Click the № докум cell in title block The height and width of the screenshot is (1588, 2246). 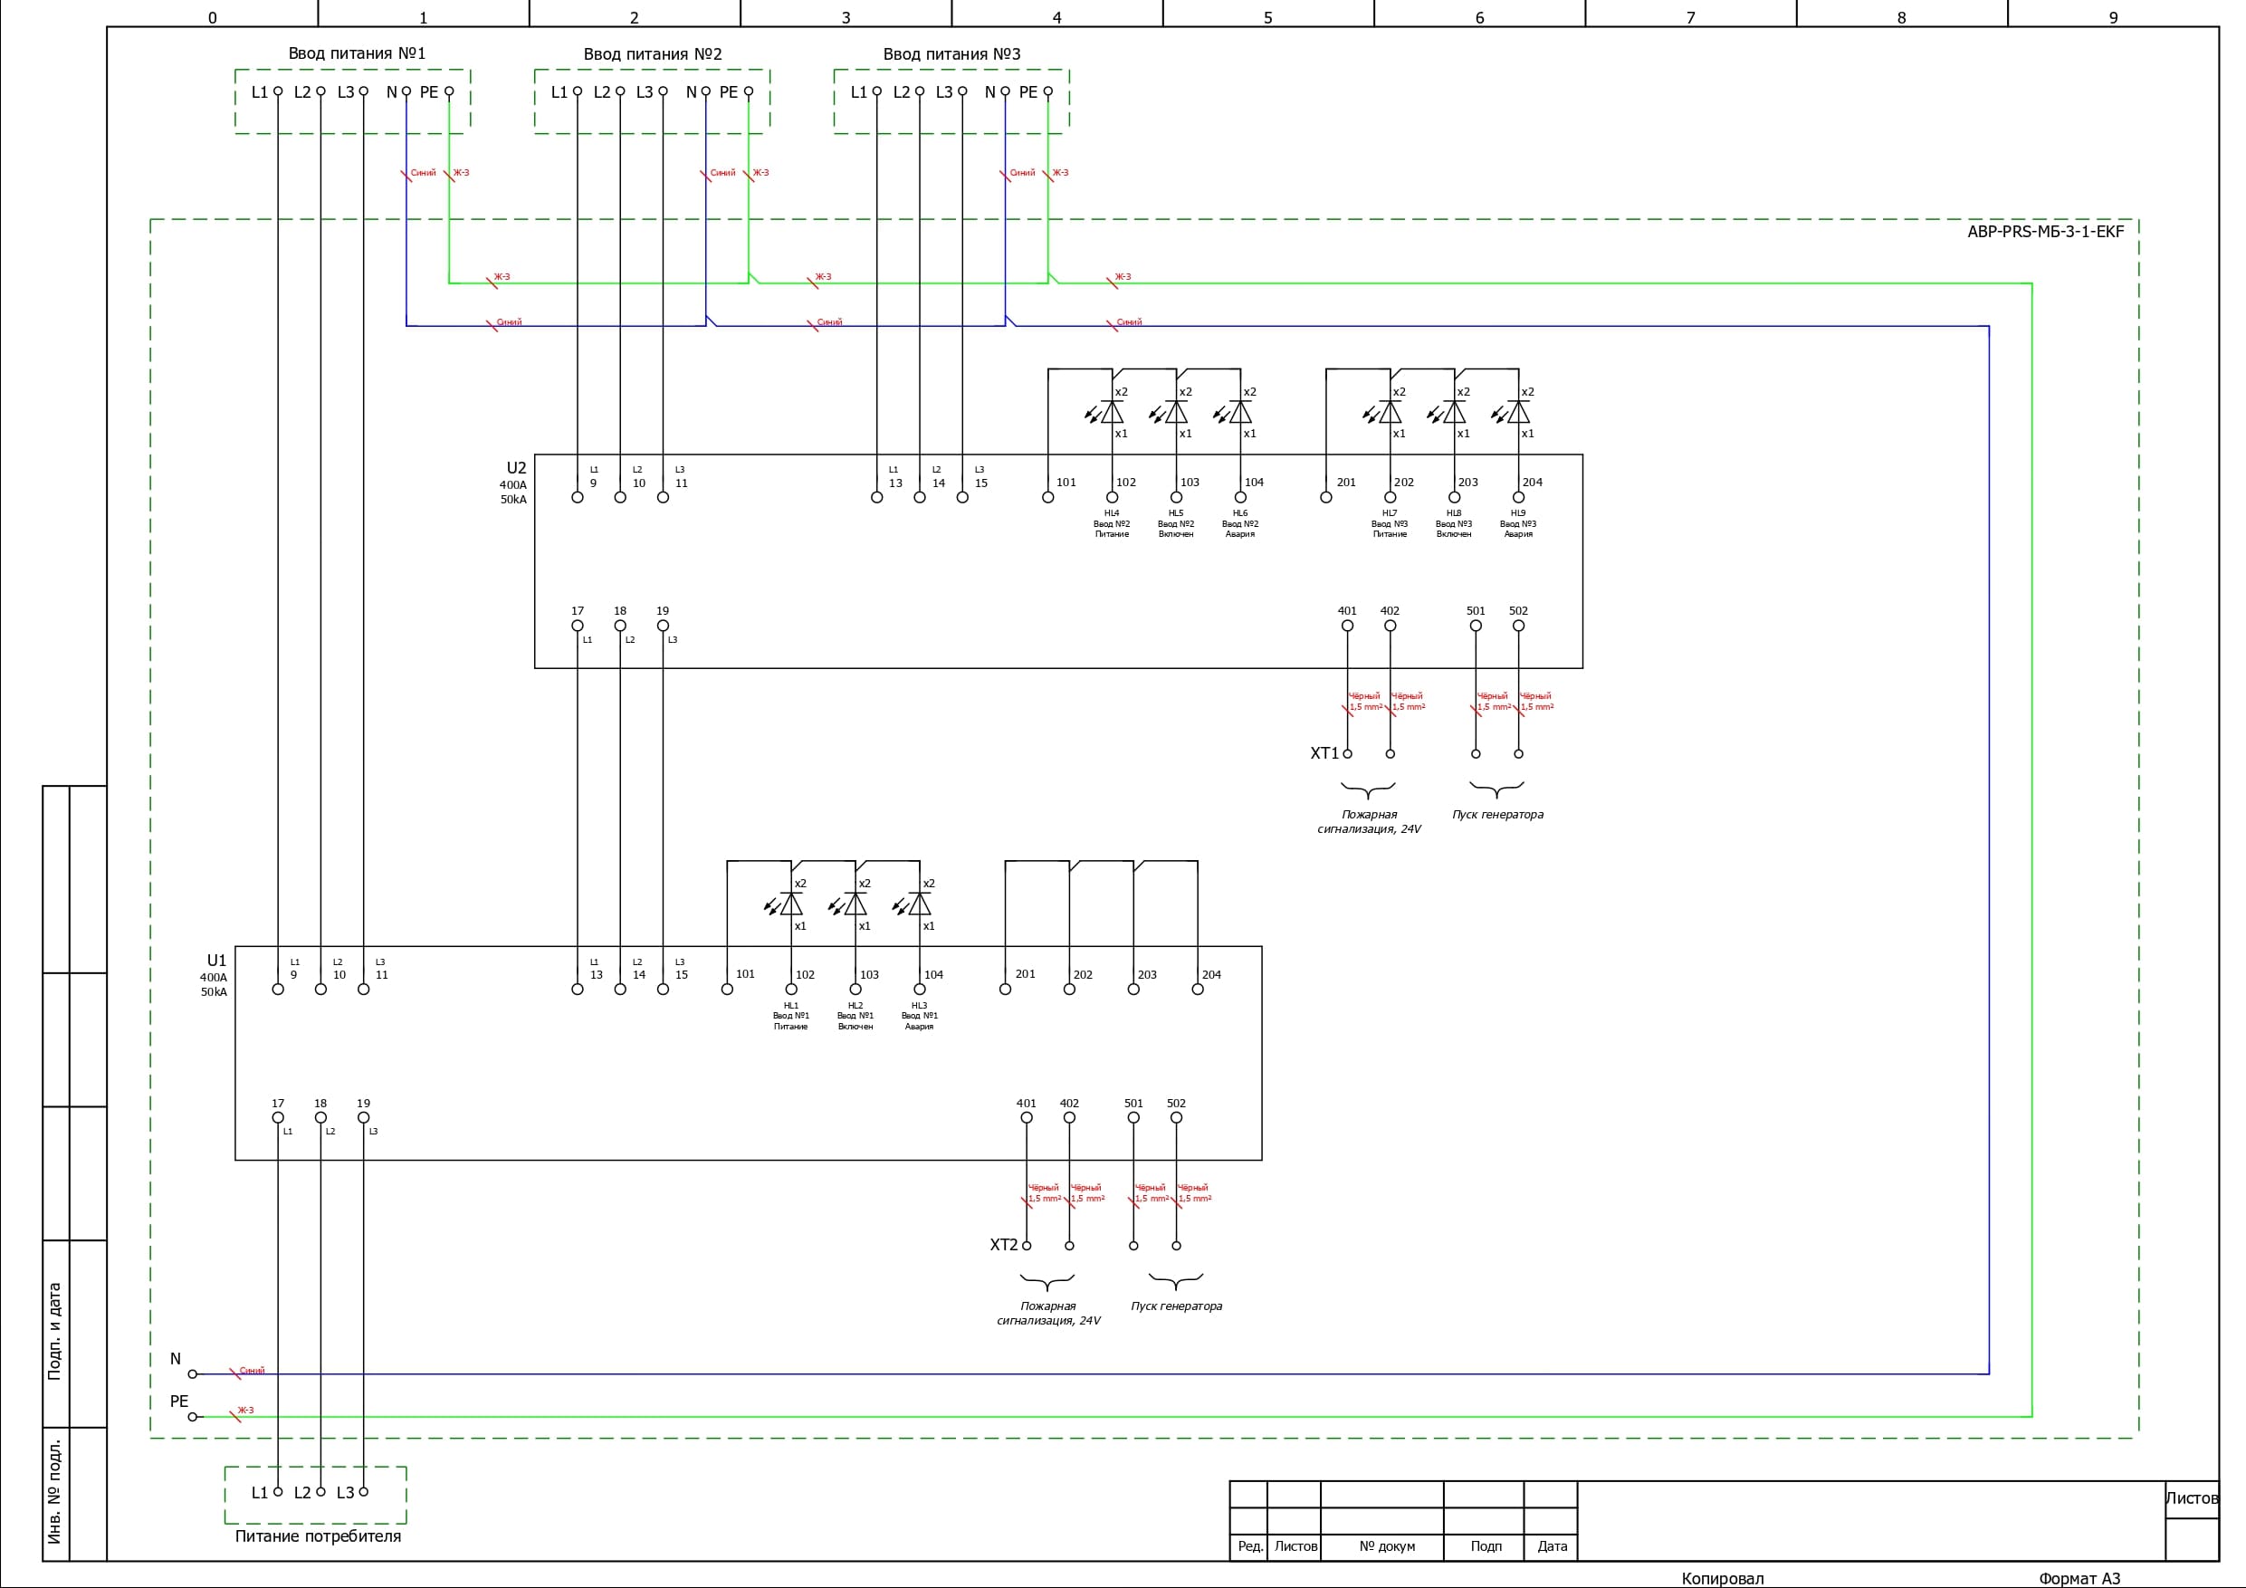click(x=1386, y=1547)
